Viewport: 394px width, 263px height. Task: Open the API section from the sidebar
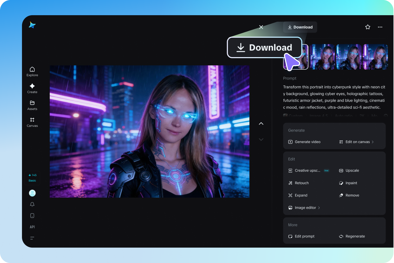click(x=32, y=227)
